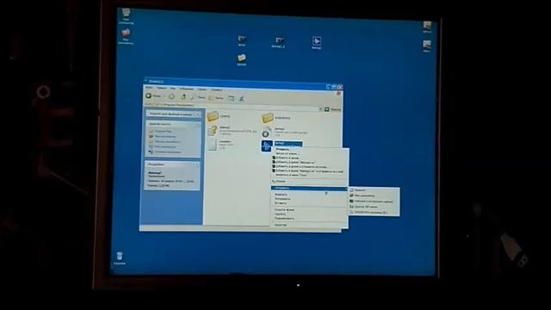This screenshot has height=310, width=551.
Task: Choose Properties at bottom of context menu
Action: pos(281,225)
